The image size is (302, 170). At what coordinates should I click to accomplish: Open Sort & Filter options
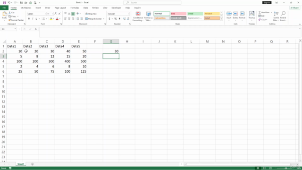tap(276, 16)
